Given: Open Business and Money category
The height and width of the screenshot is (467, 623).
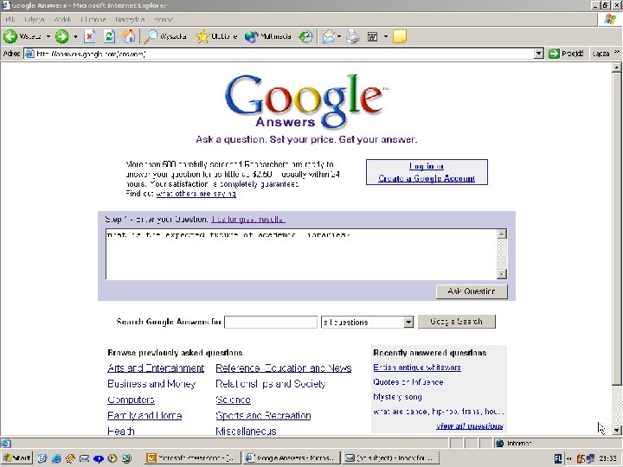Looking at the screenshot, I should pyautogui.click(x=151, y=384).
